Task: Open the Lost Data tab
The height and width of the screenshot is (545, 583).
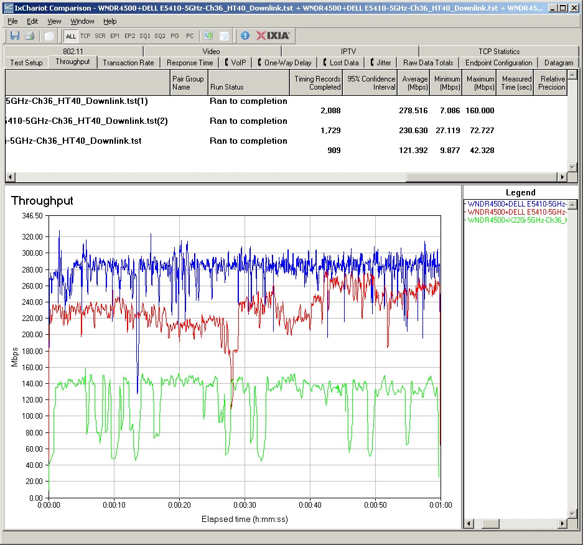Action: 341,63
